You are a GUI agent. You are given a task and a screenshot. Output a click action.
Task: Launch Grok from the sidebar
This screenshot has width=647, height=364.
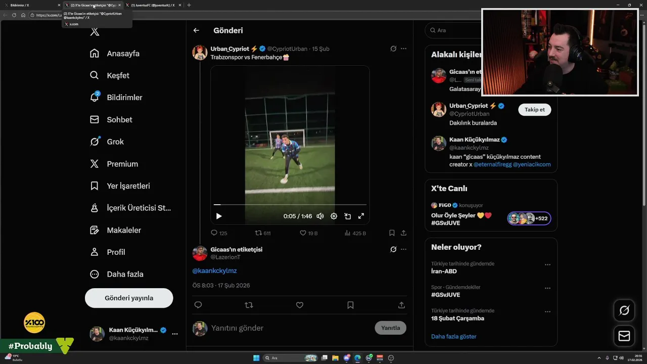(107, 142)
